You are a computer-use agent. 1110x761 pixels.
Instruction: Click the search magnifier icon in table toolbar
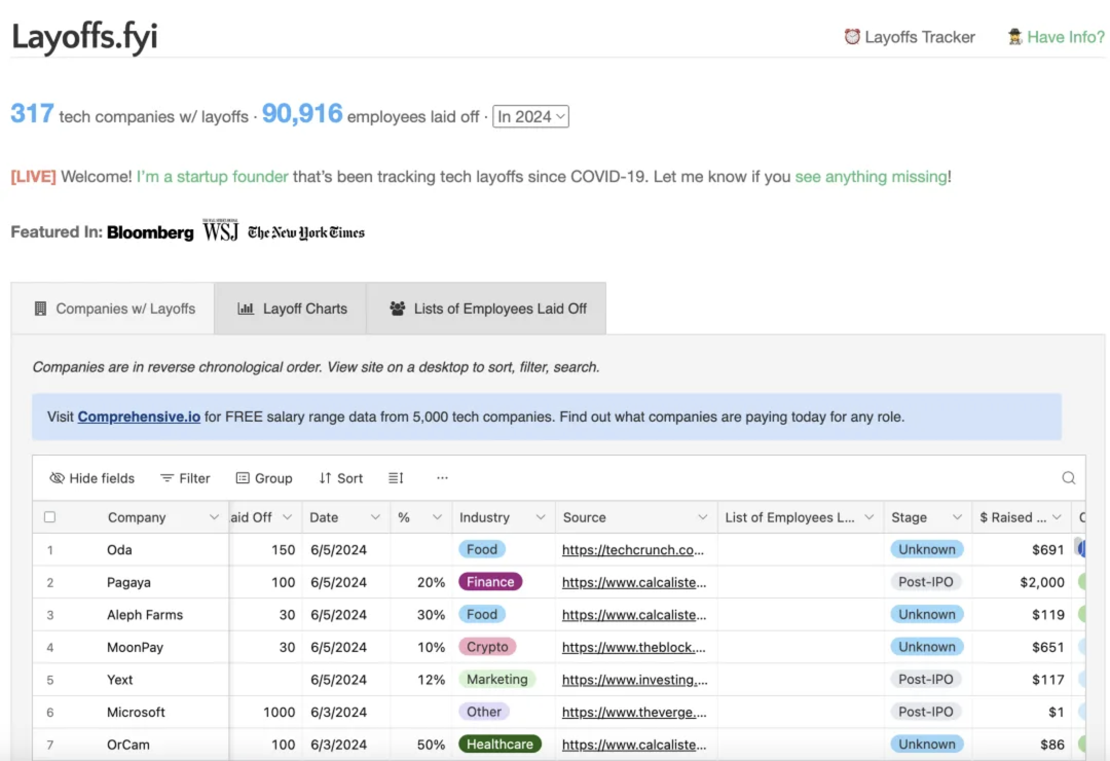[x=1069, y=478]
